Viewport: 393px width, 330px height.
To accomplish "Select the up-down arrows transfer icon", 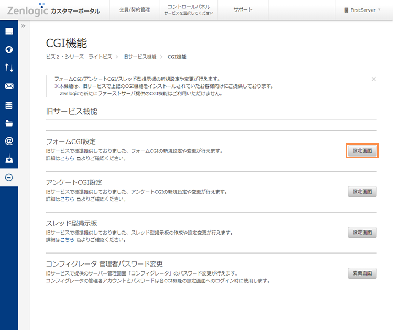I will coord(9,68).
